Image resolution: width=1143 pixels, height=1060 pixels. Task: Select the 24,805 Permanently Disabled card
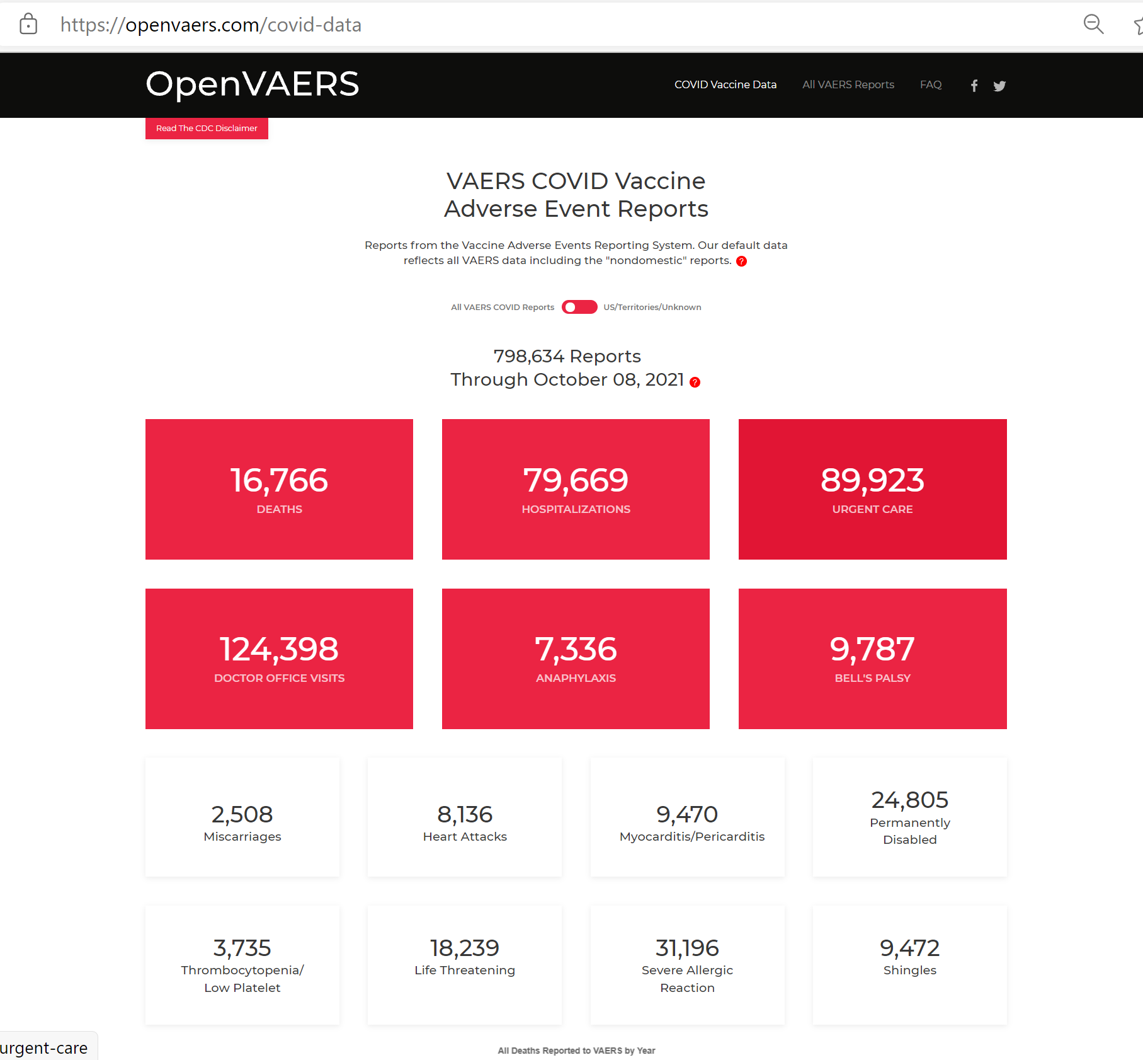(x=910, y=817)
